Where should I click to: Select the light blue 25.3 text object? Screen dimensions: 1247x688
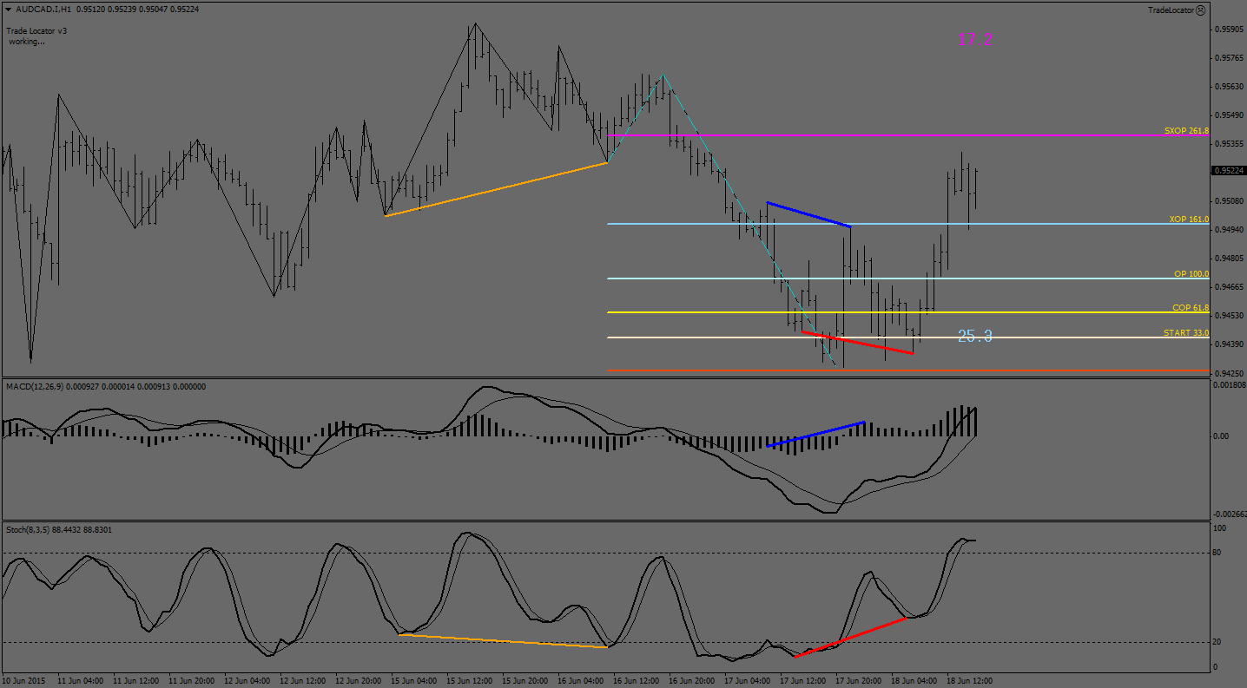974,337
